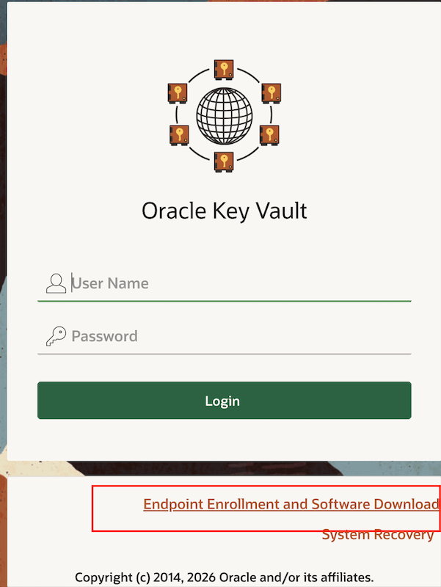Open the System Recovery link

point(378,534)
